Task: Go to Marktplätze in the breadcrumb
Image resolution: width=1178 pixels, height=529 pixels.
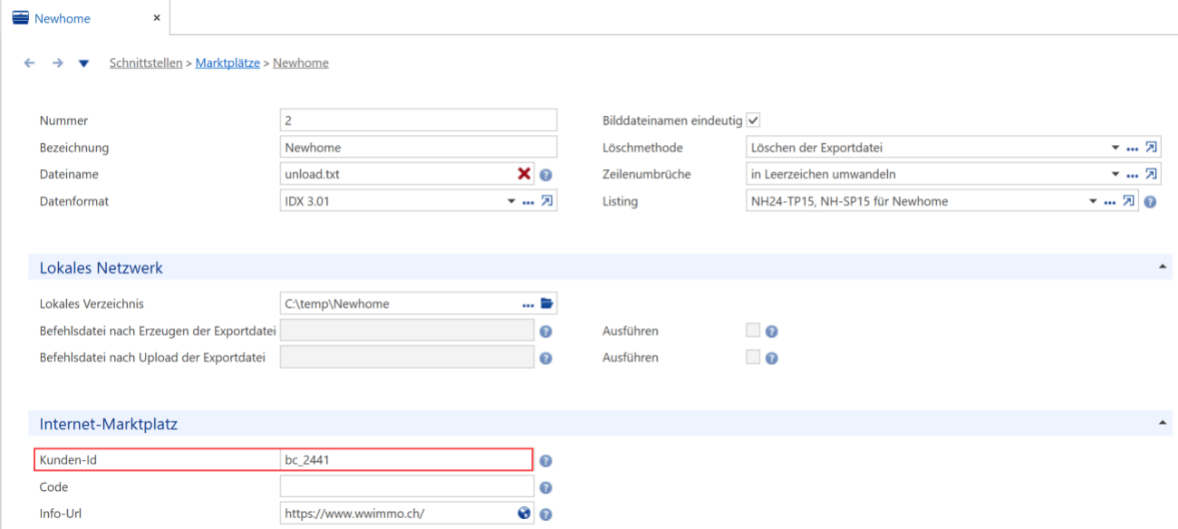Action: [x=227, y=63]
